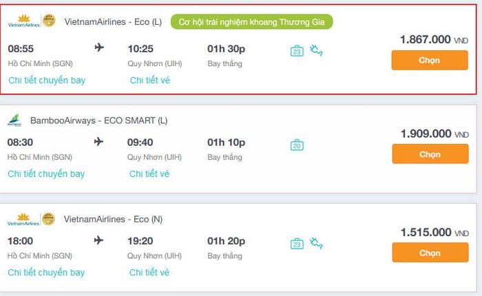
Task: Choose the 1.909.000 VND BambooAirways flight
Action: pos(430,154)
